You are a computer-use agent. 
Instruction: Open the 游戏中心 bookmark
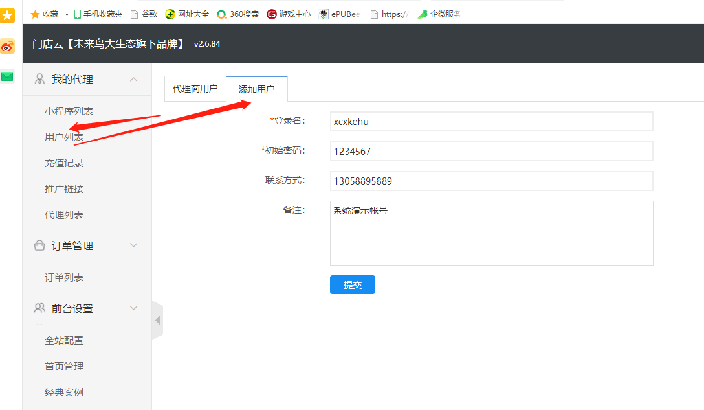pyautogui.click(x=289, y=14)
